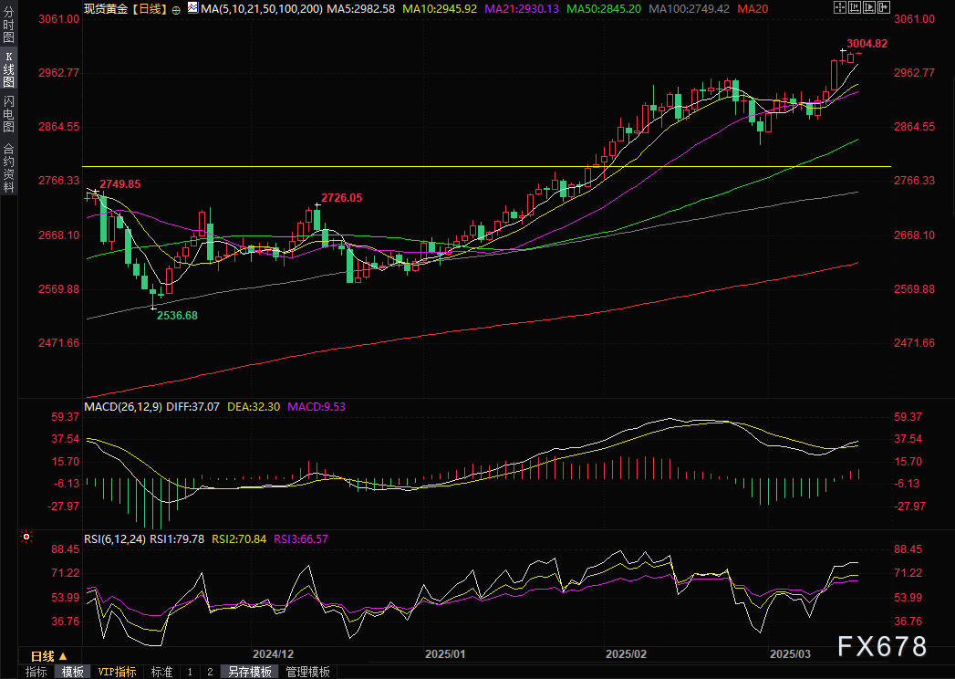Open the VIP指标 tab

(x=117, y=672)
